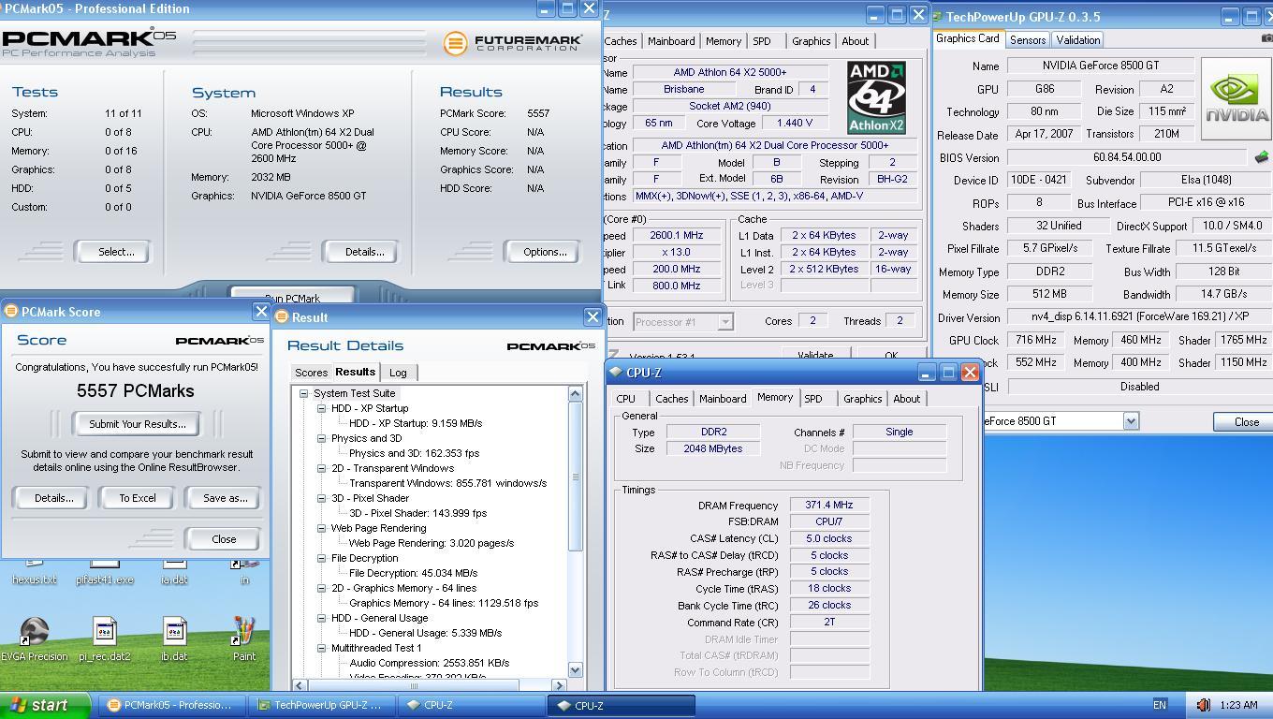Open the EVGA Precision desktop icon
The image size is (1273, 719).
coord(35,638)
